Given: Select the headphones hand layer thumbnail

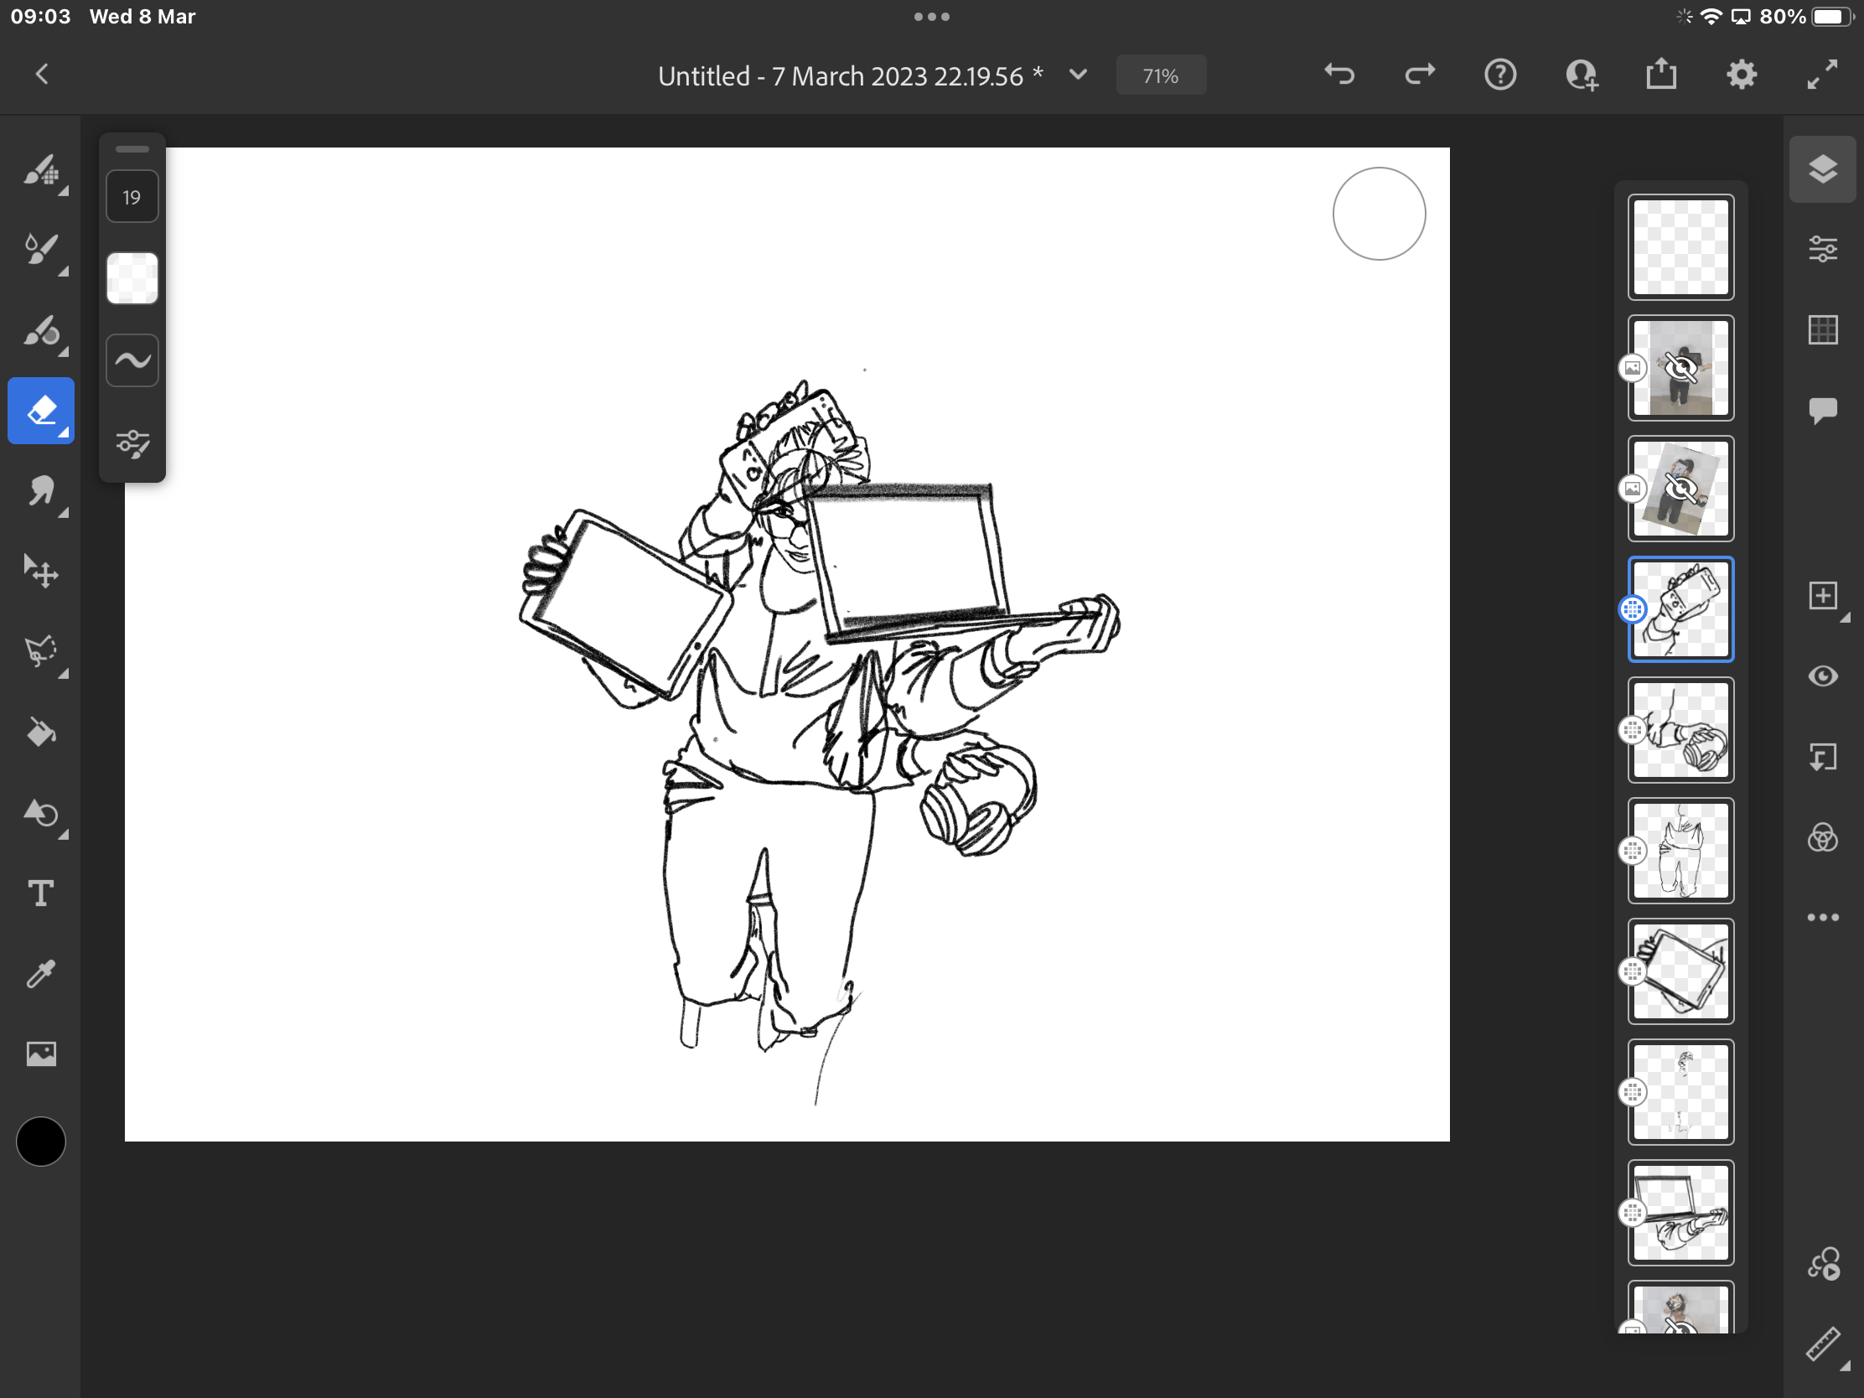Looking at the screenshot, I should point(1680,730).
